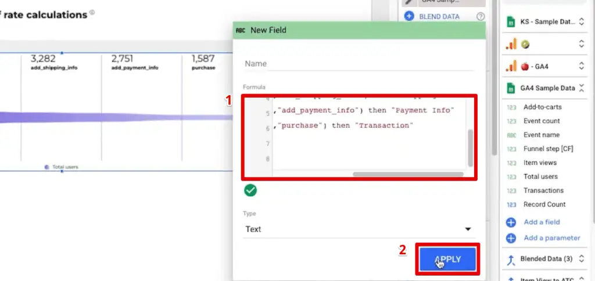The image size is (595, 281).
Task: Click the blue APPLY button
Action: point(448,260)
